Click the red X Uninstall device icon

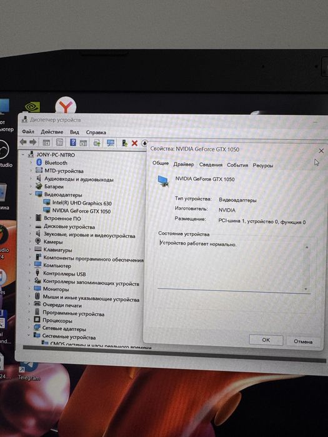134,143
